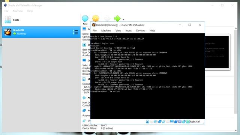Click the OracleDB VM window title icon

point(93,25)
